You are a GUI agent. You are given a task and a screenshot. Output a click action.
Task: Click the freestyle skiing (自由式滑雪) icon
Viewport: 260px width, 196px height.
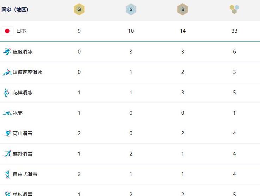pyautogui.click(x=7, y=174)
